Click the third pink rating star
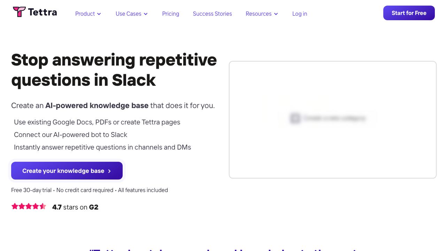Viewport: 446px width, 251px height. click(x=29, y=206)
